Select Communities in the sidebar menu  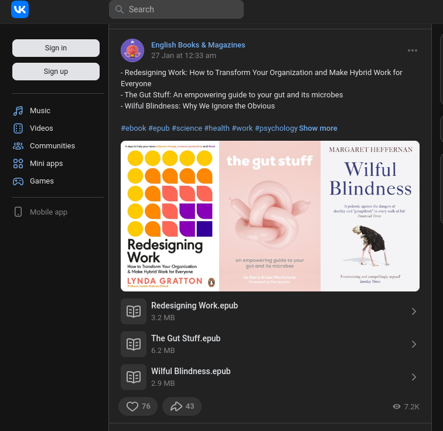pos(53,146)
